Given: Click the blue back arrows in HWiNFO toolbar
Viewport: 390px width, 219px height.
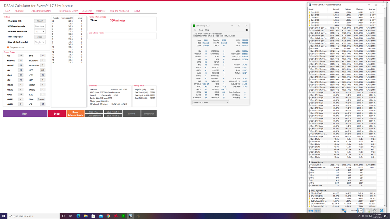Looking at the screenshot, I should pos(311,210).
